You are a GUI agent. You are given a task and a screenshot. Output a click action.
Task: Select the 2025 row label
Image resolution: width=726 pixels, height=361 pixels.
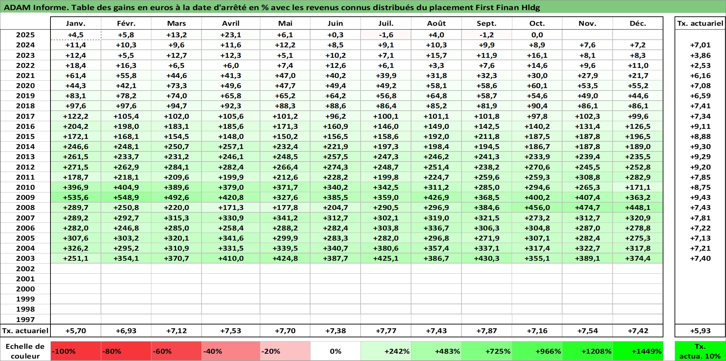click(25, 35)
